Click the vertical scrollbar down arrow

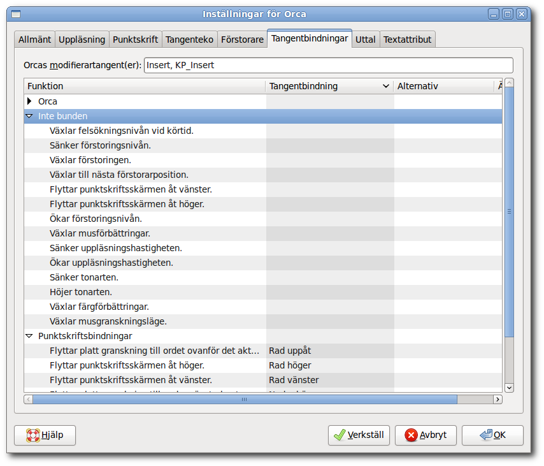coord(510,388)
